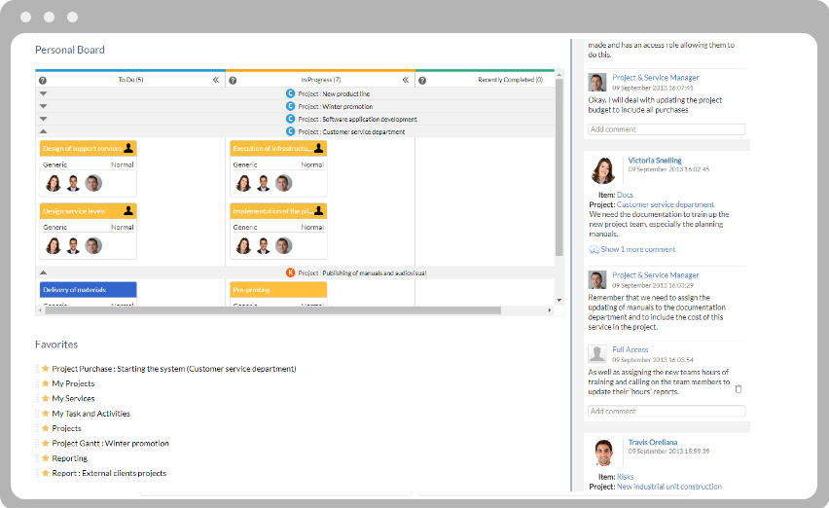Toggle star for Project Gantt : Winter promotion
The width and height of the screenshot is (829, 508).
click(x=45, y=444)
